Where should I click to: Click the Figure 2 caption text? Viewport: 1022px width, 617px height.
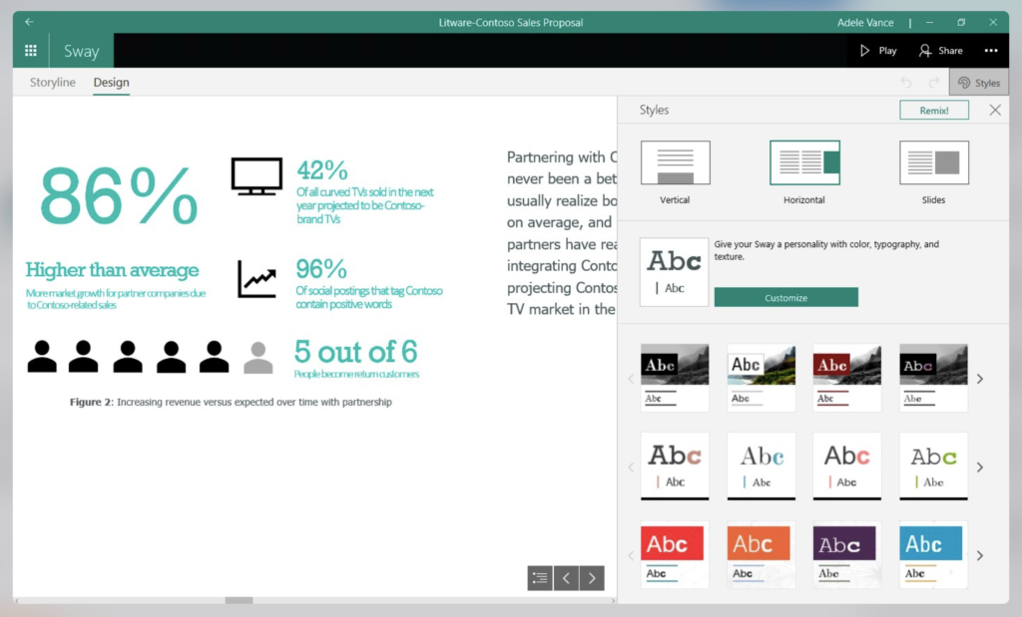coord(231,402)
